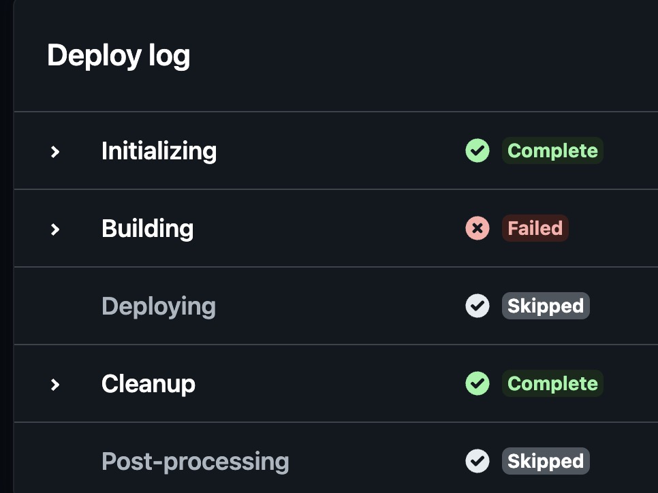Click the red X failed icon for Building
The height and width of the screenshot is (493, 658).
(x=477, y=228)
